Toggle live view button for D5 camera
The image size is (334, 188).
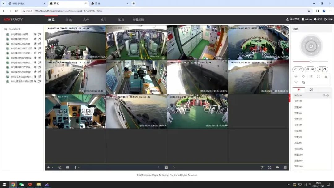35,53
